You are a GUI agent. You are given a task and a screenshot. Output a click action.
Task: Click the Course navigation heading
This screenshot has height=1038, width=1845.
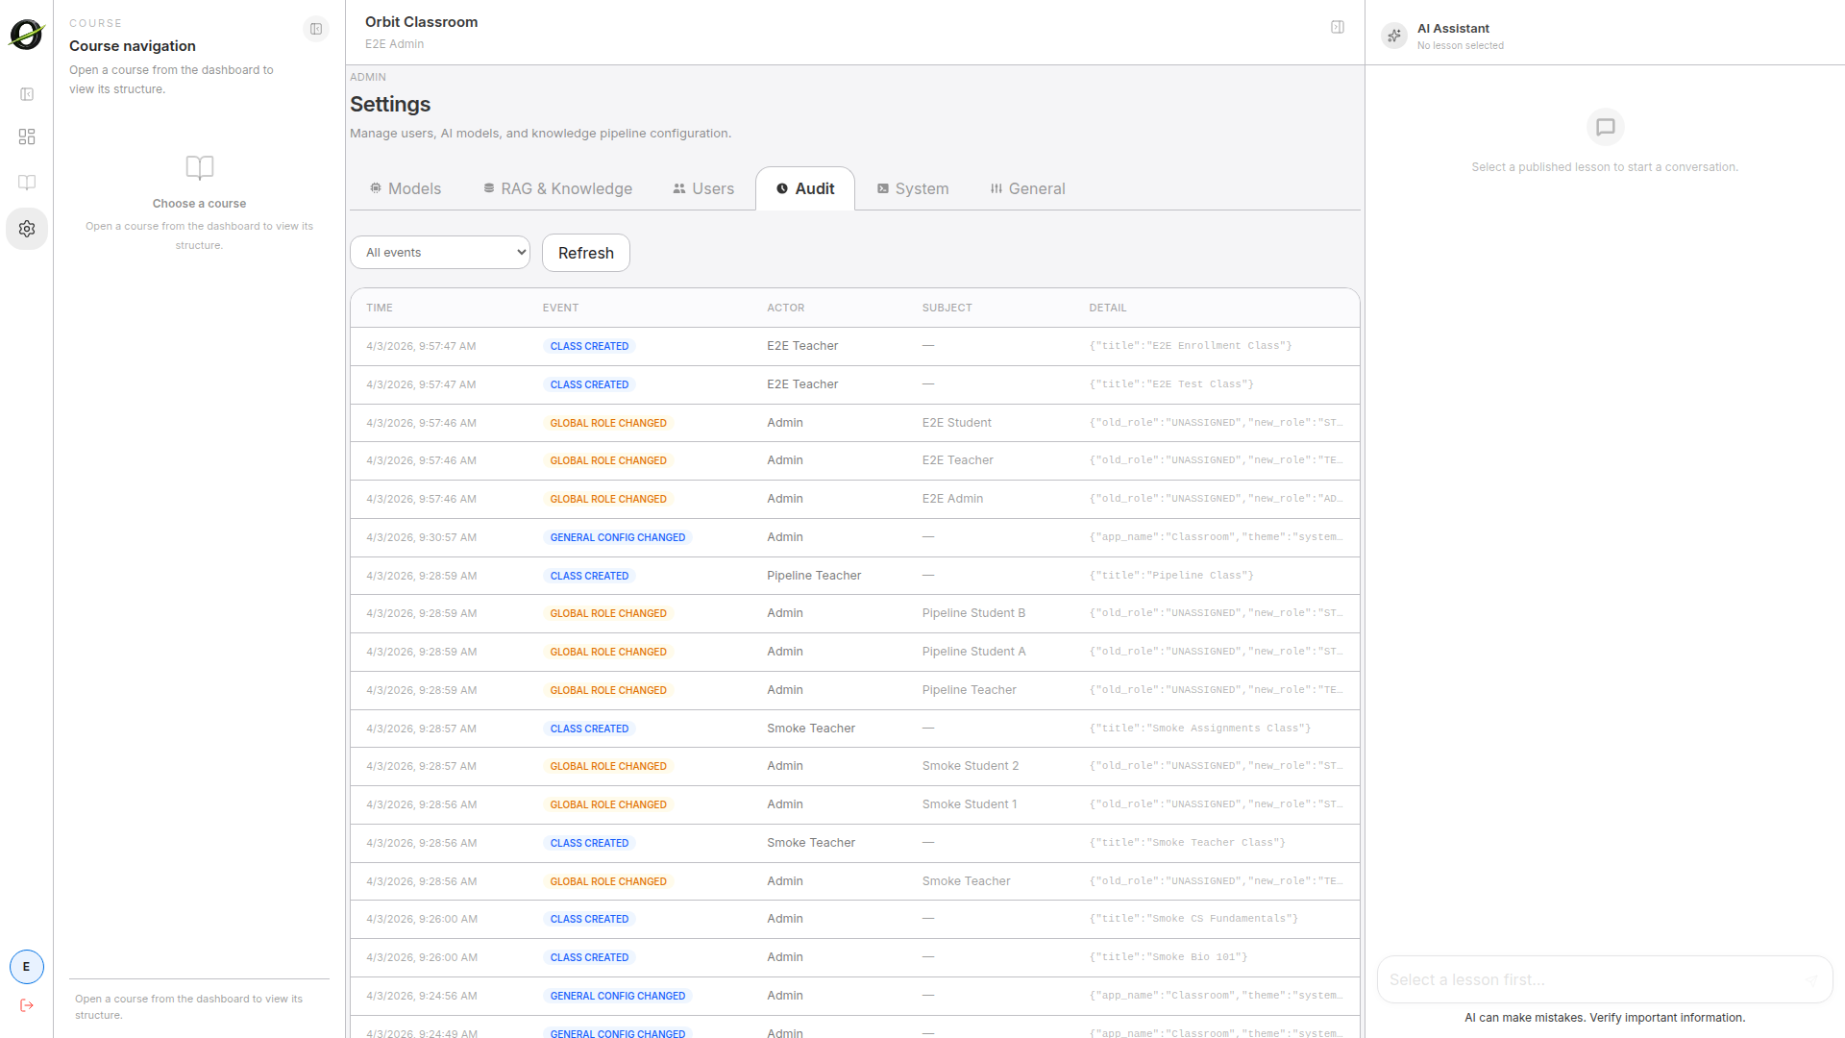coord(133,46)
